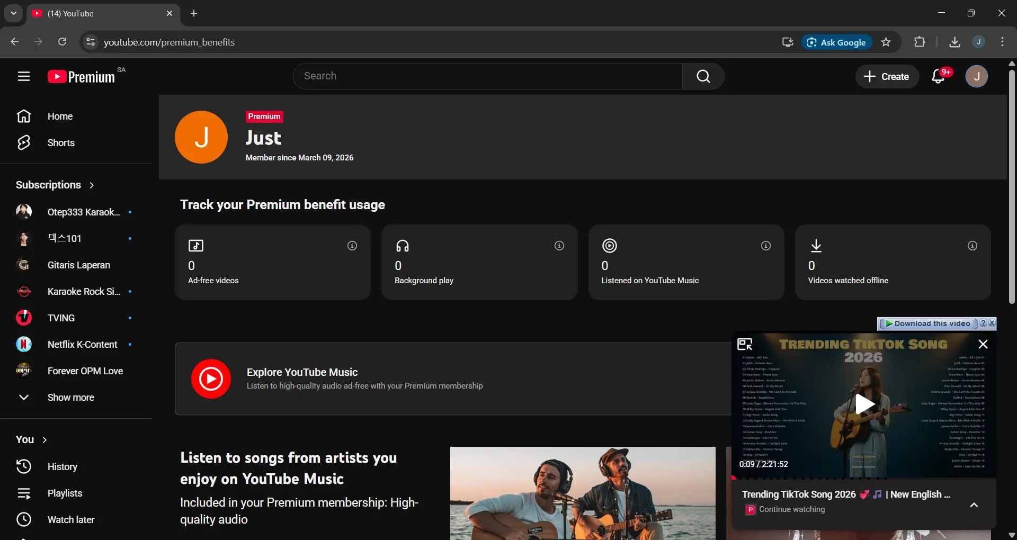Click the Background play info icon

[x=559, y=246]
